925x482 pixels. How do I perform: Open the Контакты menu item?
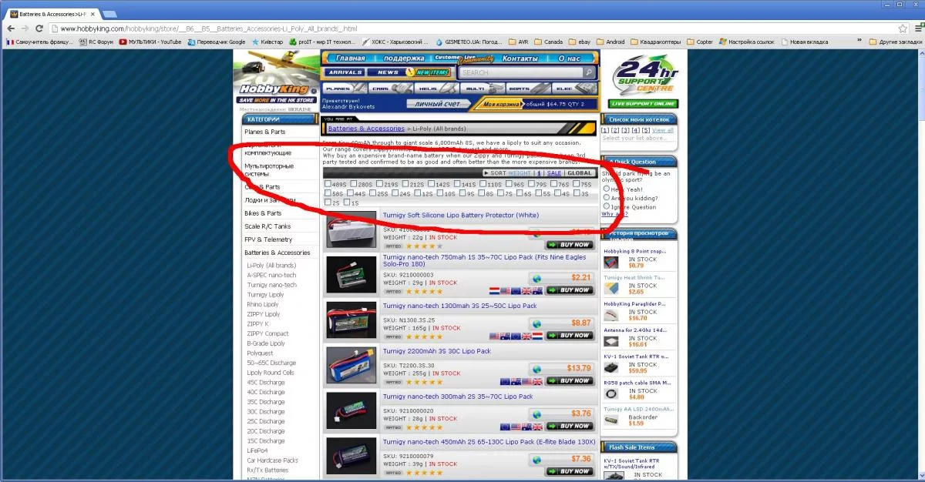point(520,59)
